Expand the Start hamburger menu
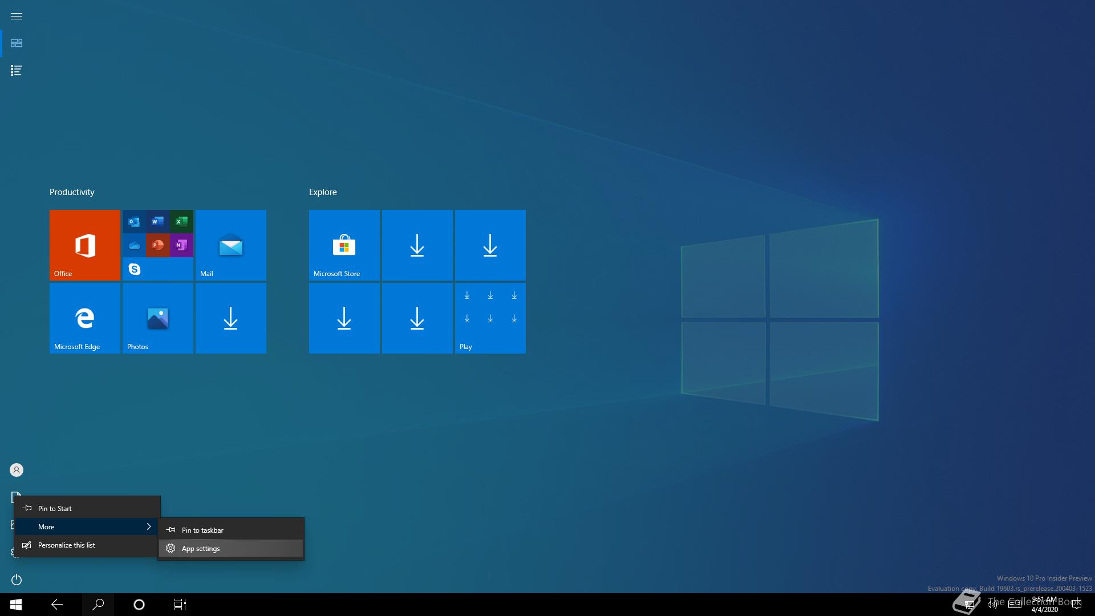Screen dimensions: 1095x616 pyautogui.click(x=17, y=16)
